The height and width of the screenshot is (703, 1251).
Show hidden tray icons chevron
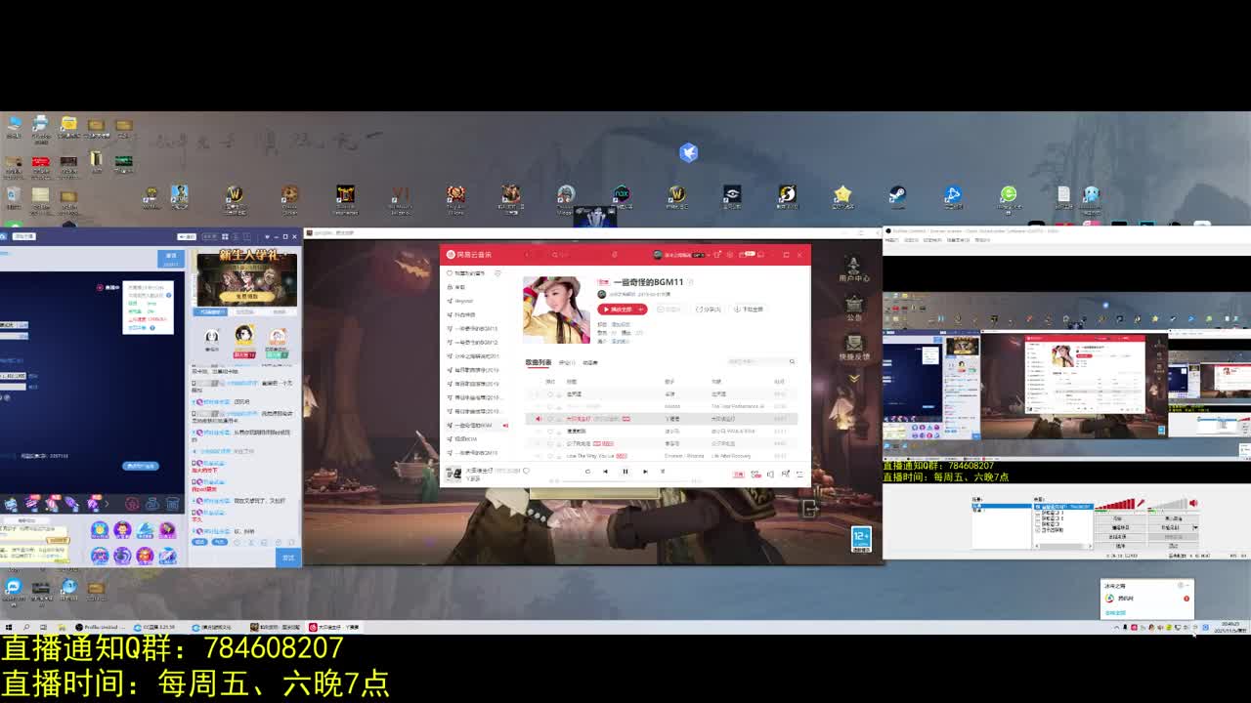(1116, 627)
